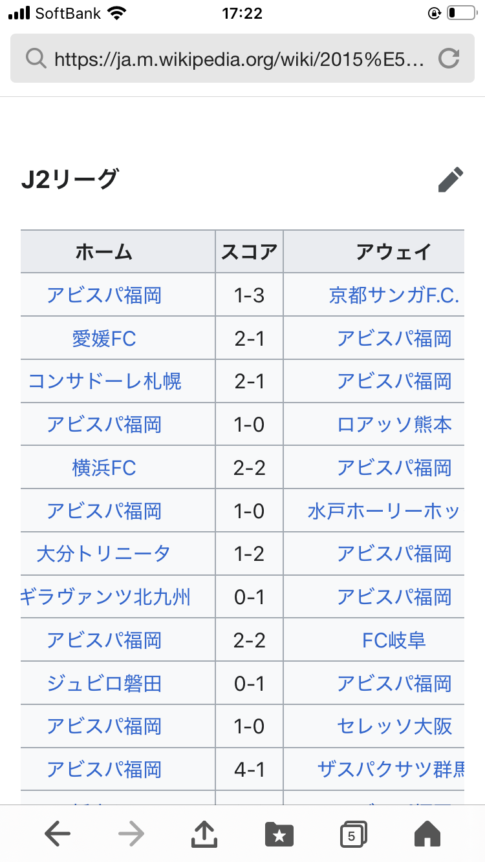The height and width of the screenshot is (862, 485).
Task: Open the 横浜FC link
Action: point(104,468)
